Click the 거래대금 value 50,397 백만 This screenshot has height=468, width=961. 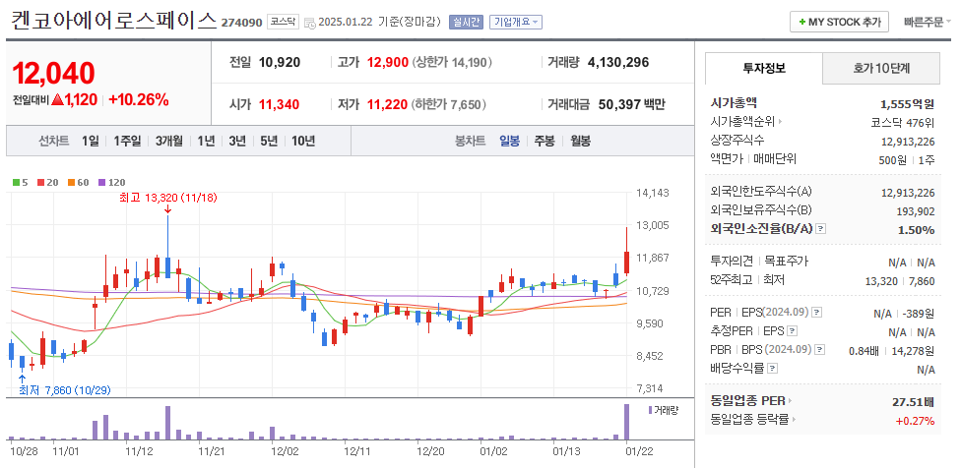(631, 104)
